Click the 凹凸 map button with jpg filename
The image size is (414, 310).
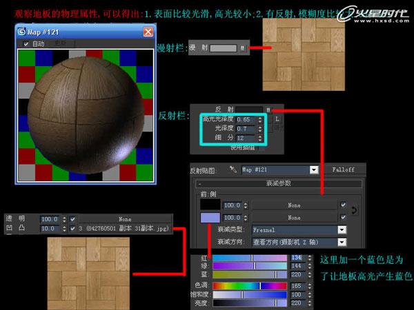[x=125, y=229]
